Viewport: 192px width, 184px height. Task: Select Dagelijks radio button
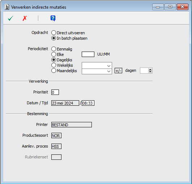54,60
